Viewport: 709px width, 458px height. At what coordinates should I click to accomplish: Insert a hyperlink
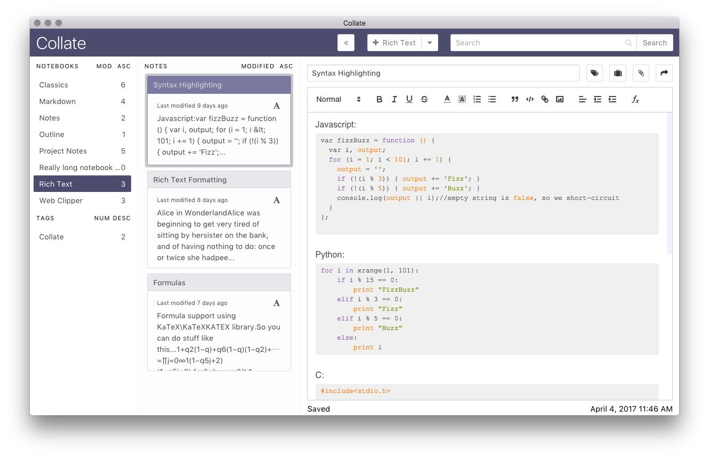pyautogui.click(x=544, y=99)
